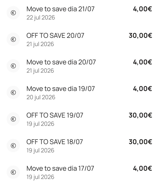
Task: Tap euro icon beside OFF TO SAVE 18/07
Action: pos(13,146)
